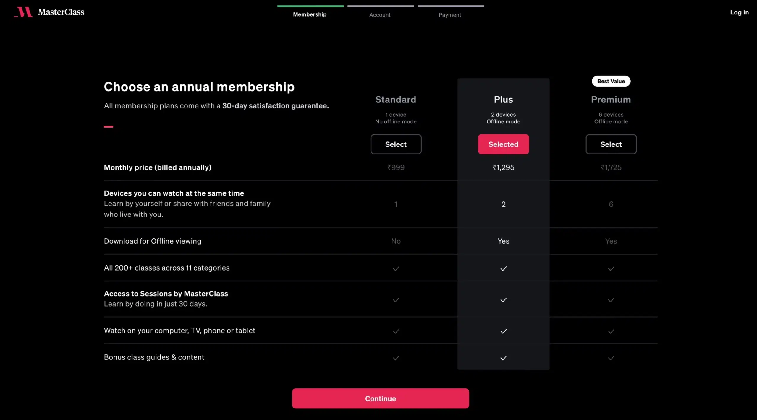Switch to the Account step
Screen dimensions: 757x420
click(x=380, y=15)
